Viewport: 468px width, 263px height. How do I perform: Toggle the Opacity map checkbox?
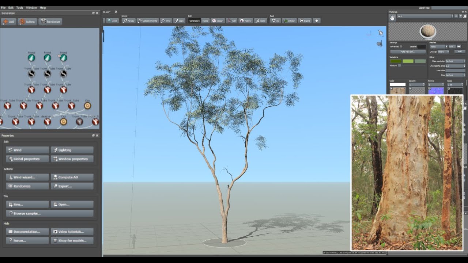pos(410,88)
